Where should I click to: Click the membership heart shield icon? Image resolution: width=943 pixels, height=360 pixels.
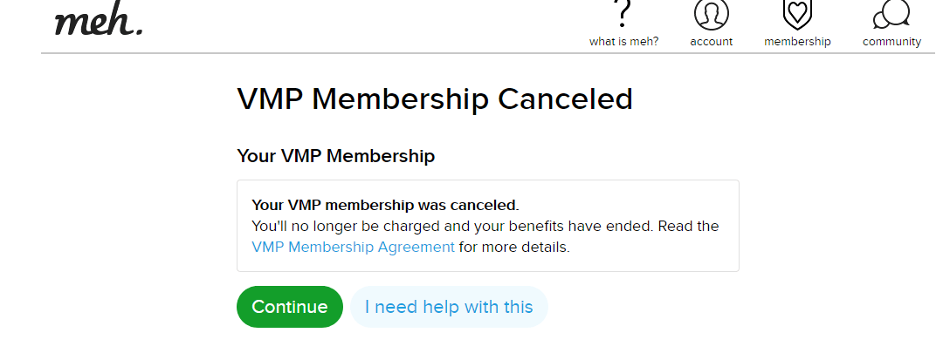coord(796,13)
